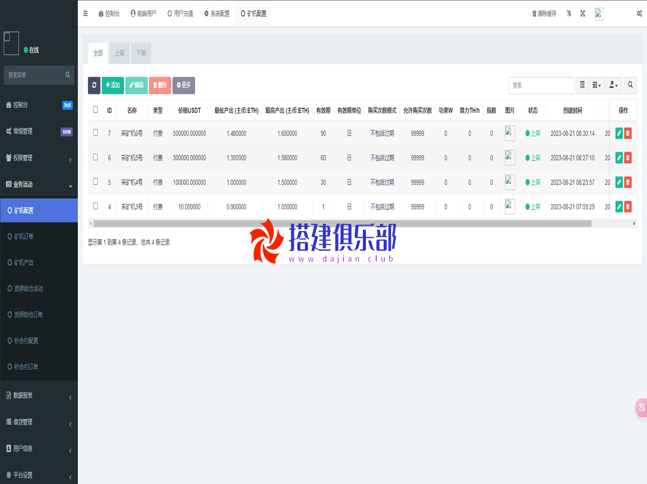This screenshot has width=647, height=484.
Task: Open the image thumbnail in 采矿机6号 row
Action: click(510, 133)
